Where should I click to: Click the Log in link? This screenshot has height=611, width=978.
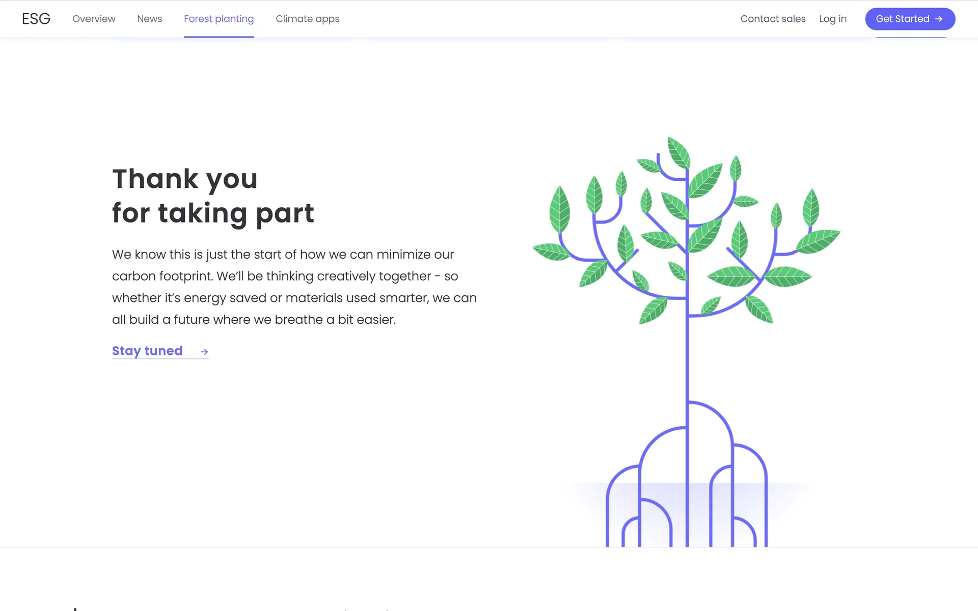[833, 19]
